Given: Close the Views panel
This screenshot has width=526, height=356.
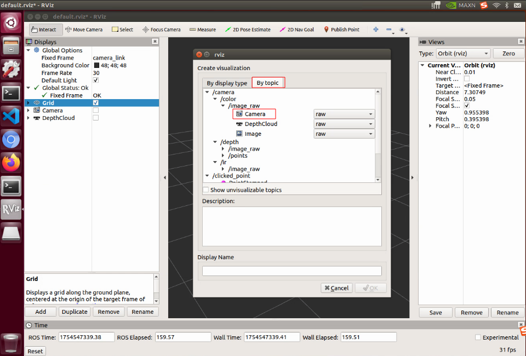Looking at the screenshot, I should [521, 41].
